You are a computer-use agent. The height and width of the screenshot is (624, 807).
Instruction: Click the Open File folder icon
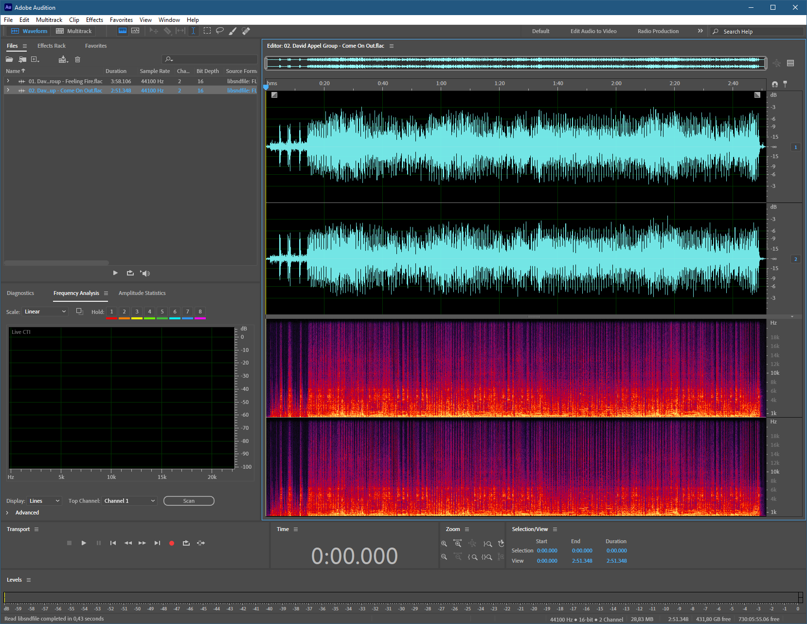[x=9, y=59]
